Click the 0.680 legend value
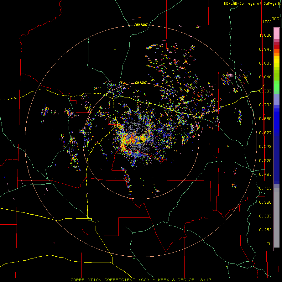This screenshot has height=282, width=282. 265,119
